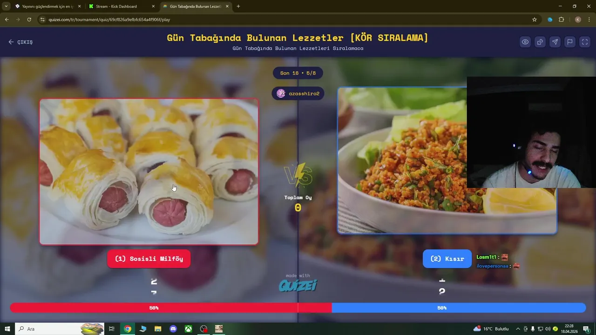The width and height of the screenshot is (596, 335).
Task: Open the Xbox app from taskbar
Action: pyautogui.click(x=189, y=329)
